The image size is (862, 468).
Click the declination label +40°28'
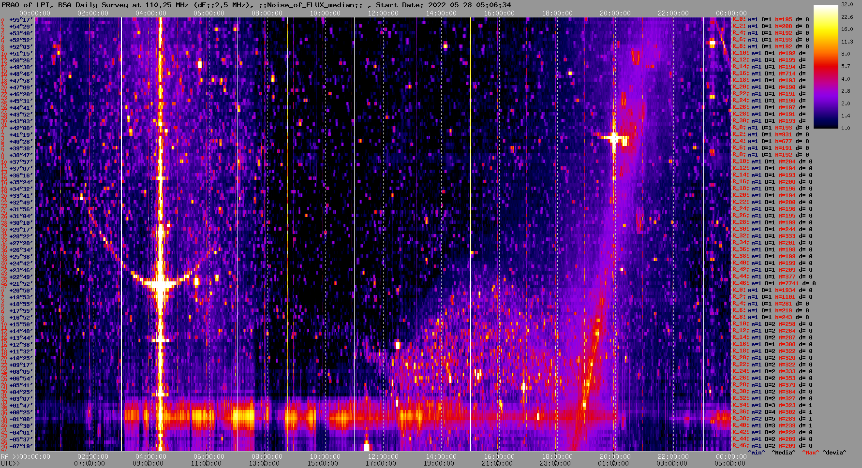tap(20, 141)
